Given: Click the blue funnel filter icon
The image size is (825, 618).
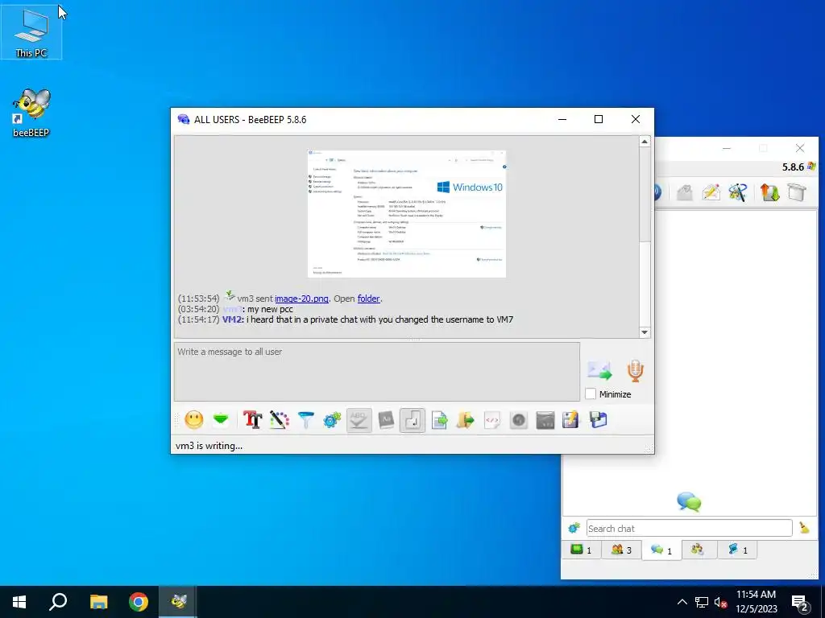Looking at the screenshot, I should [305, 420].
